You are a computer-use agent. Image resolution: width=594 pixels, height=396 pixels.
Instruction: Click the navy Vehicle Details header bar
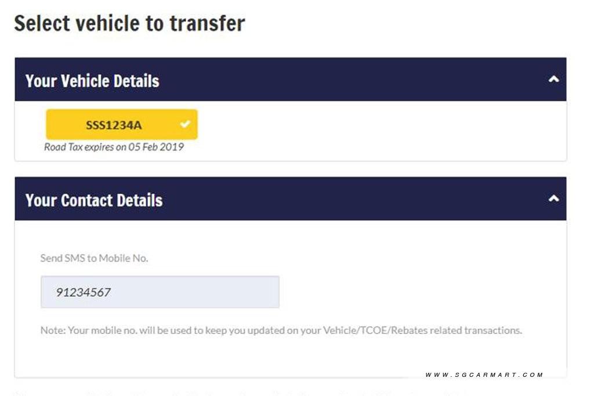pos(291,79)
